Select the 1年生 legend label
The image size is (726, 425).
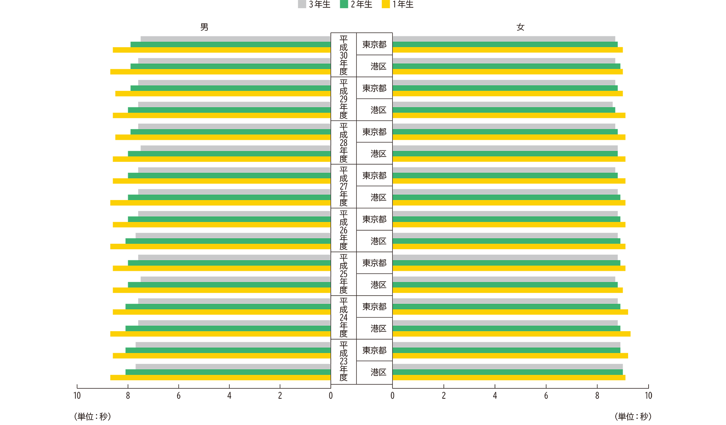tap(403, 4)
